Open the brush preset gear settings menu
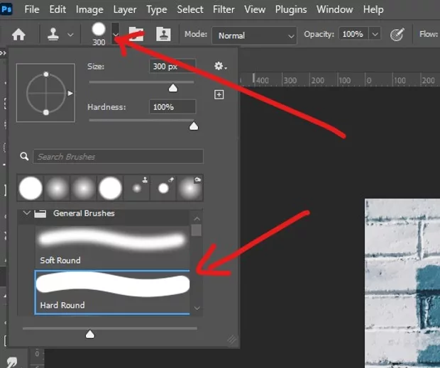 220,67
